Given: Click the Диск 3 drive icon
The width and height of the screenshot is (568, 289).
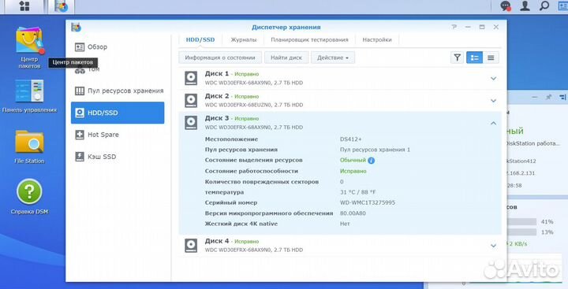Looking at the screenshot, I should 191,123.
